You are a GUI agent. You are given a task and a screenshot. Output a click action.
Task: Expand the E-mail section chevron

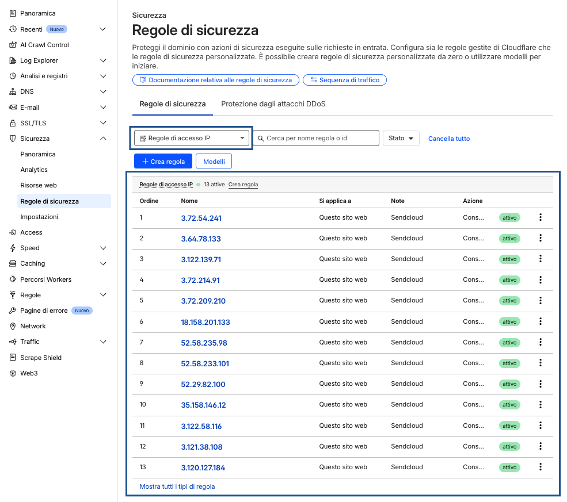(x=102, y=108)
